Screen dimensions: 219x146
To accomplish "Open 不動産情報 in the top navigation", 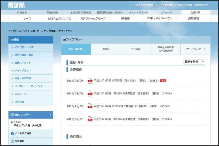I will pos(52,13).
